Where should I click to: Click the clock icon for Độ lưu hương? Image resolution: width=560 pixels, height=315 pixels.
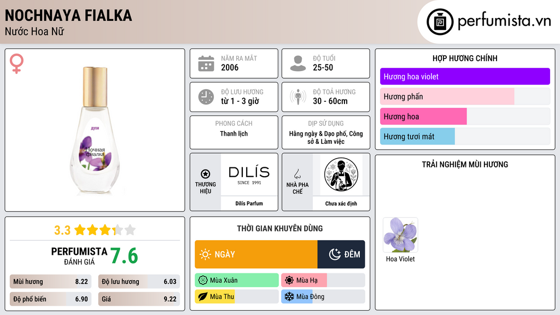click(206, 97)
